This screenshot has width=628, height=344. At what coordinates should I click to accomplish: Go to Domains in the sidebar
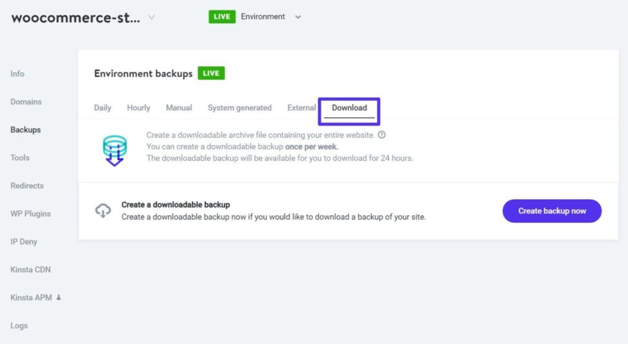[26, 102]
